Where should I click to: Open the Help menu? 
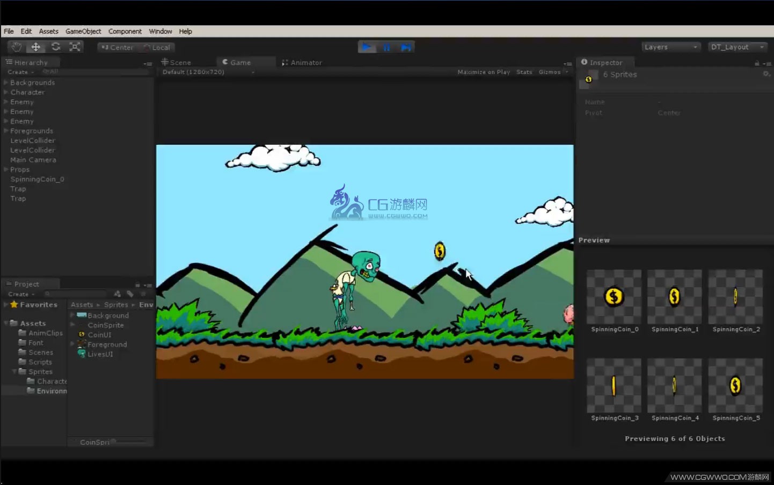185,31
